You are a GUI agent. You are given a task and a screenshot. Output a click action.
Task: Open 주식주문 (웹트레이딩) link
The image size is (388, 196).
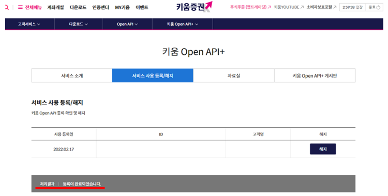[251, 7]
